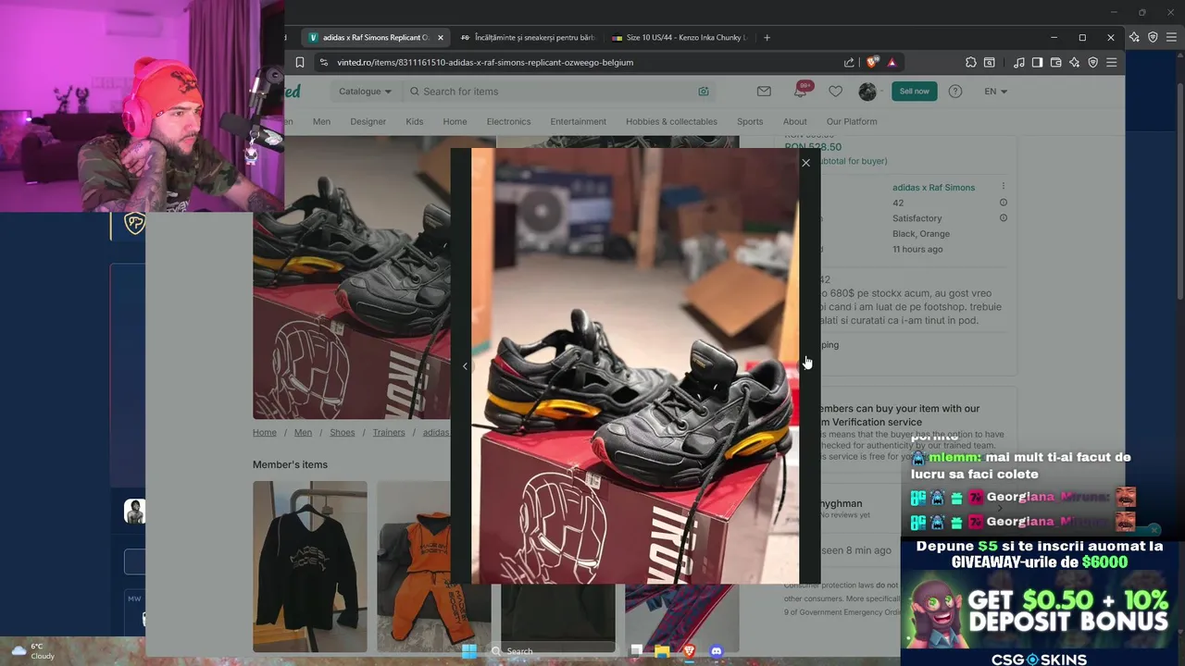Click the Vinted help question mark icon

955,92
